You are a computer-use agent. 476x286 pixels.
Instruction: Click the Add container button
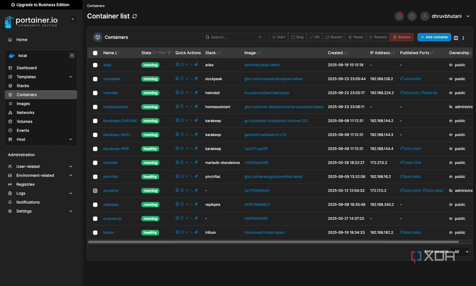(x=434, y=37)
